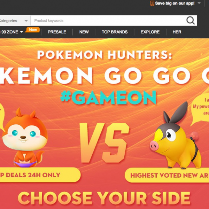
Task: Open the PRESALE menu item
Action: point(57,32)
